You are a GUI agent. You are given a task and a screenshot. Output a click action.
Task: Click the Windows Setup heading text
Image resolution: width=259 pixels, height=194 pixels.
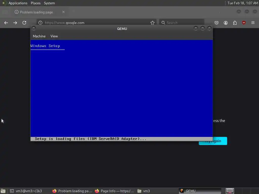tap(45, 46)
